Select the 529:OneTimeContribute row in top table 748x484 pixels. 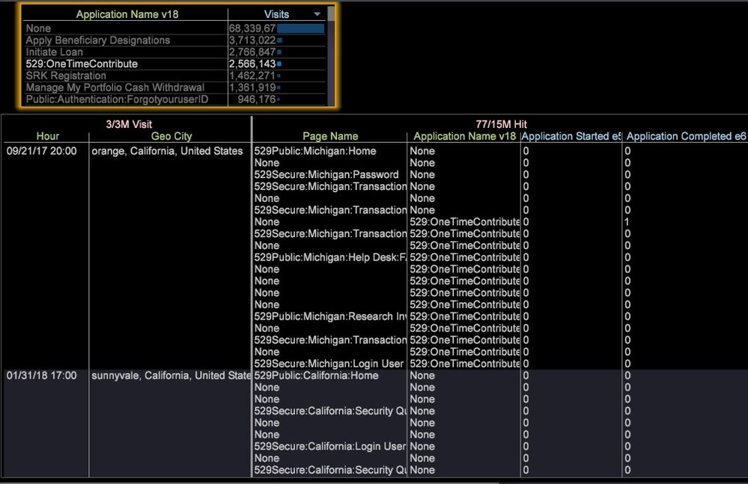(x=82, y=64)
